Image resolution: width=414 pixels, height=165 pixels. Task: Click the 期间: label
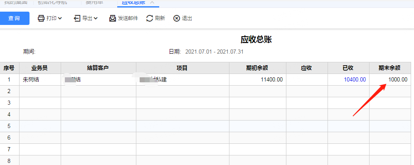[30, 52]
